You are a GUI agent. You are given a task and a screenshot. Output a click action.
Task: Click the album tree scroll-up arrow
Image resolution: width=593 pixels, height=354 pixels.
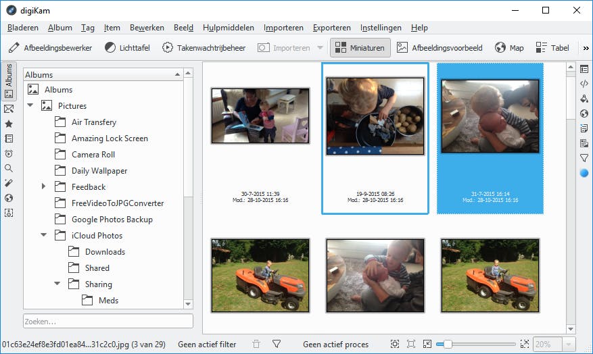[x=188, y=73]
